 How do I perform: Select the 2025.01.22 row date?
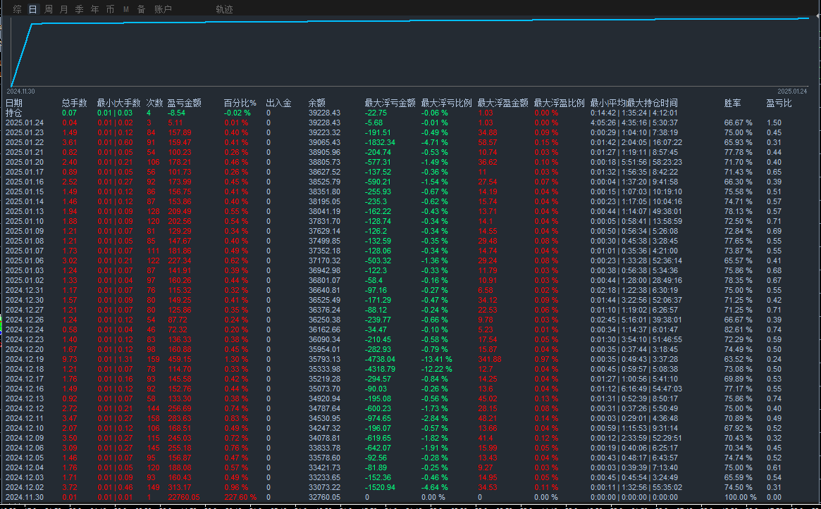tap(25, 142)
